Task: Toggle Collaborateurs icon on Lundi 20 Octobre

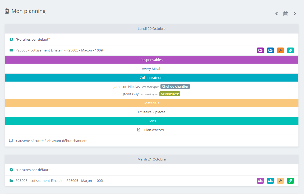Action: click(x=270, y=50)
